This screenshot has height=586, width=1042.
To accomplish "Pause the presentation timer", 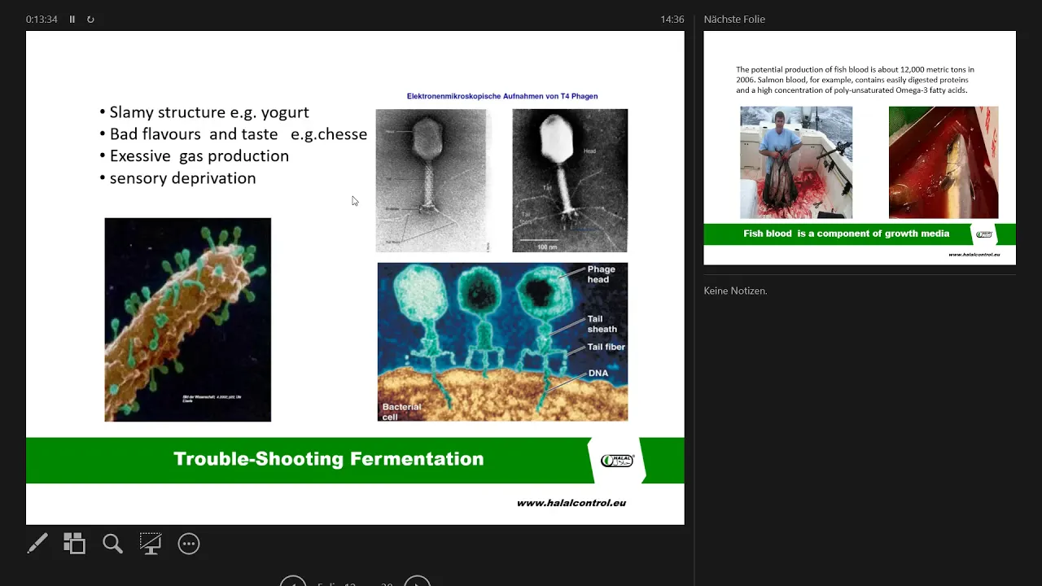I will [72, 19].
